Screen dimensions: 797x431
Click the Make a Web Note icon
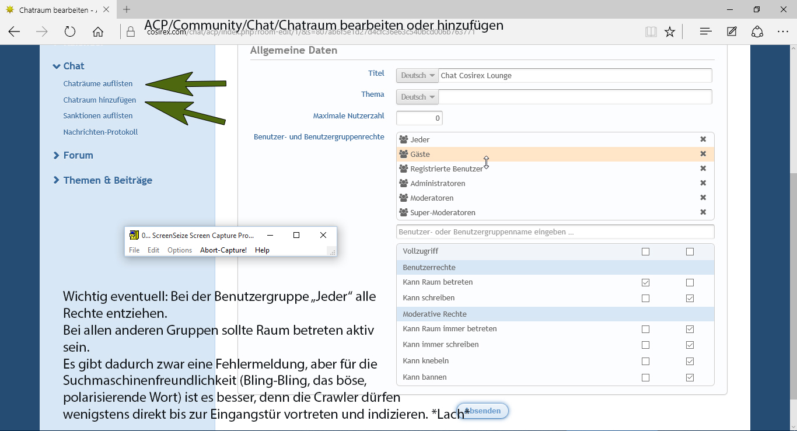[x=732, y=31]
